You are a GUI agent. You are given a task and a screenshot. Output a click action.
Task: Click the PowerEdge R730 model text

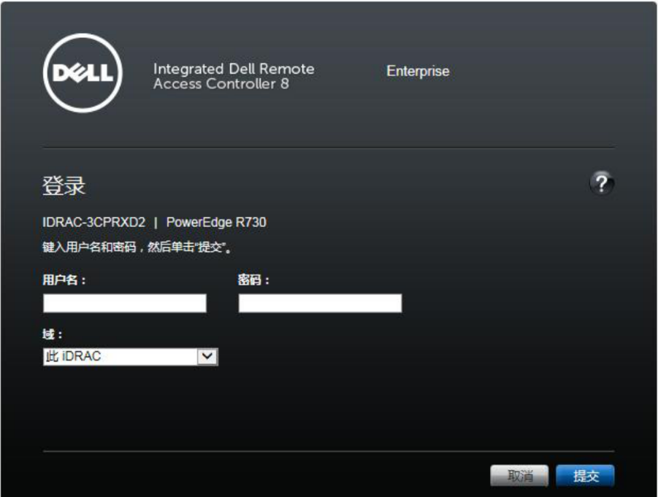216,222
